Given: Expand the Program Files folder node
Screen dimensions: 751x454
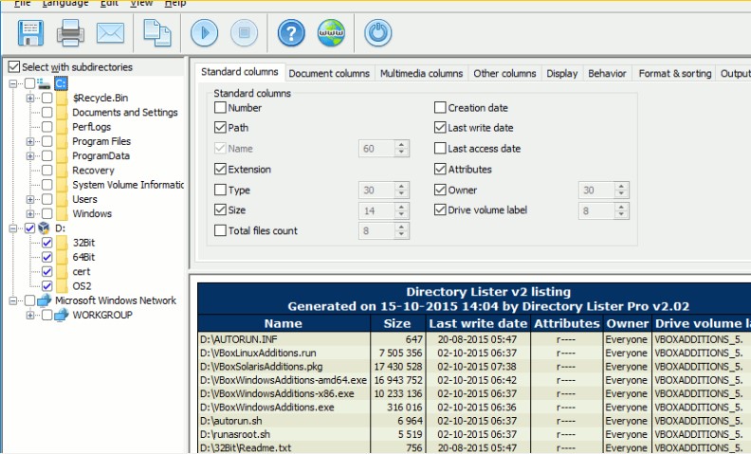Looking at the screenshot, I should click(x=30, y=141).
